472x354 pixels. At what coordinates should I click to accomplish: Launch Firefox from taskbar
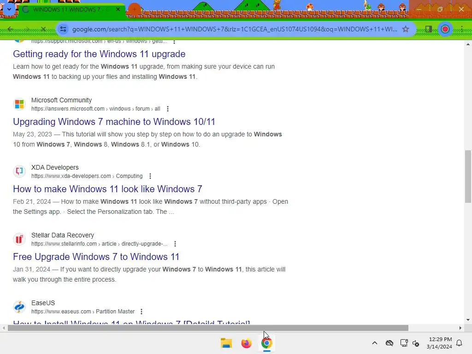pos(246,343)
